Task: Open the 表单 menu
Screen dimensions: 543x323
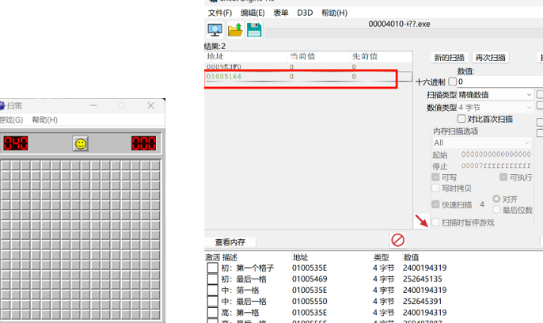Action: [280, 13]
